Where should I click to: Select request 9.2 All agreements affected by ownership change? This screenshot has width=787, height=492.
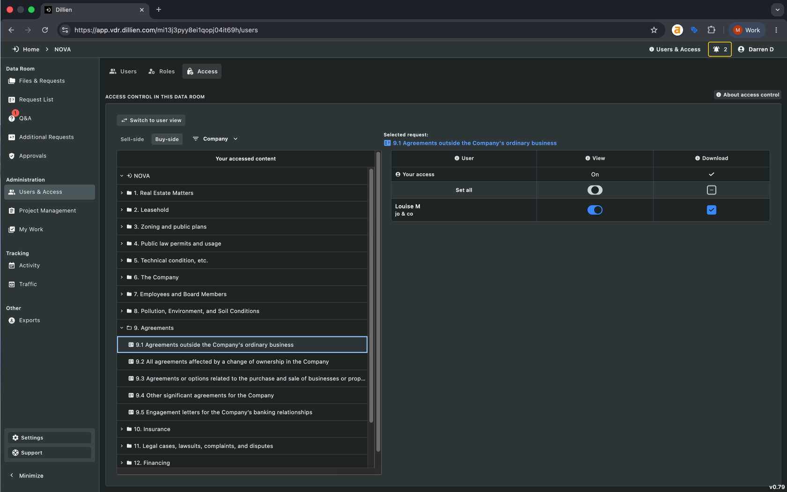pos(242,362)
